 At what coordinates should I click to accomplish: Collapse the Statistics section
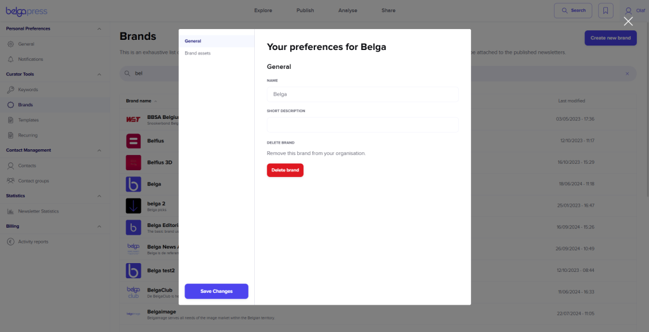pos(99,196)
